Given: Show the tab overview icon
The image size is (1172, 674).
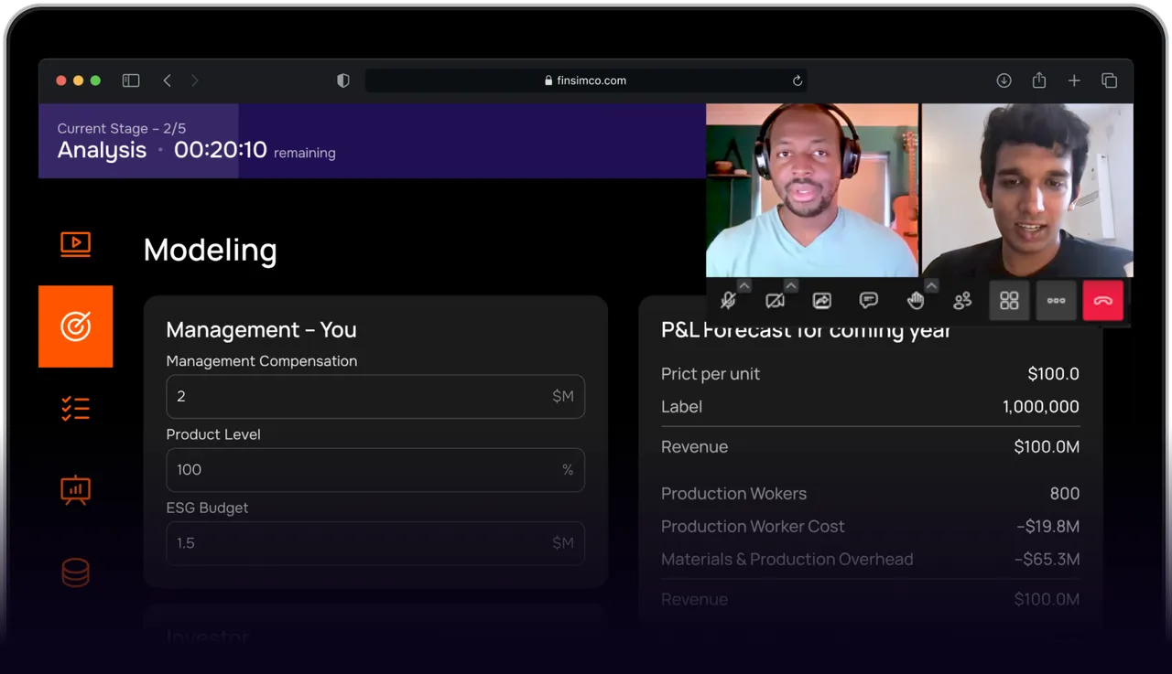Looking at the screenshot, I should pos(1110,80).
